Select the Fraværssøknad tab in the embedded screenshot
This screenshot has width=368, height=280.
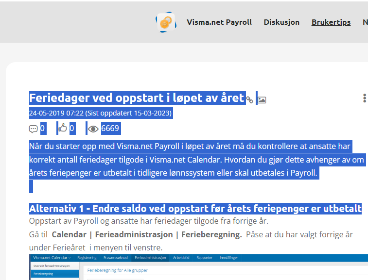(116, 258)
